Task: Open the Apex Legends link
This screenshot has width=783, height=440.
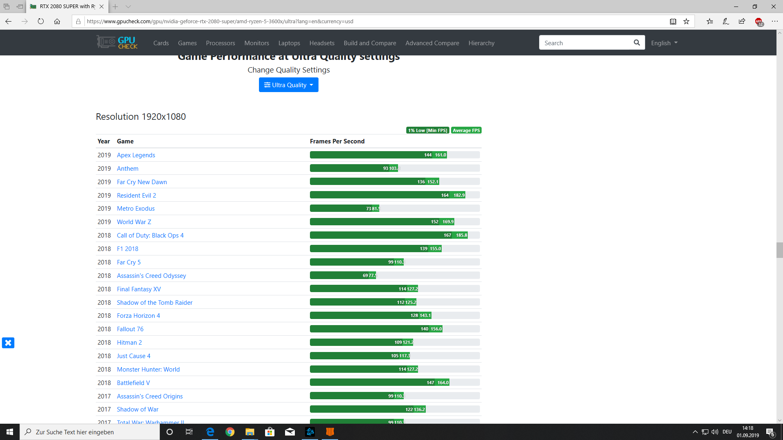Action: pyautogui.click(x=136, y=155)
